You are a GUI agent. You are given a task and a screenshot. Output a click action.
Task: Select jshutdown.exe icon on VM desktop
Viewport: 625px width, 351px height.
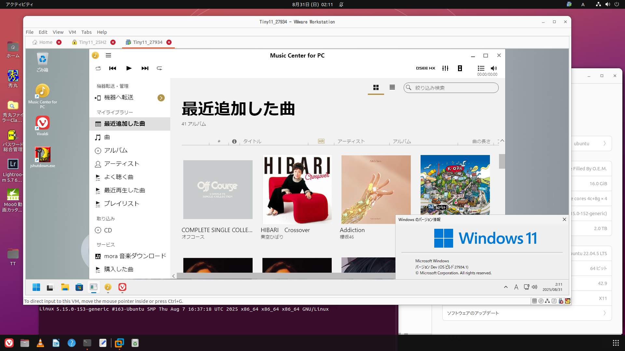(x=43, y=157)
